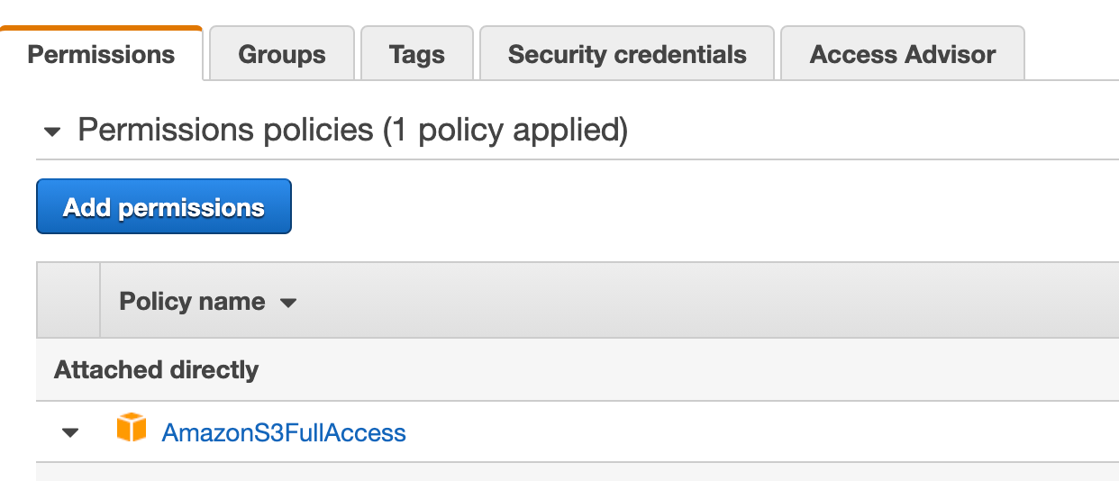This screenshot has width=1119, height=481.
Task: View the Access Advisor tab
Action: pos(903,54)
